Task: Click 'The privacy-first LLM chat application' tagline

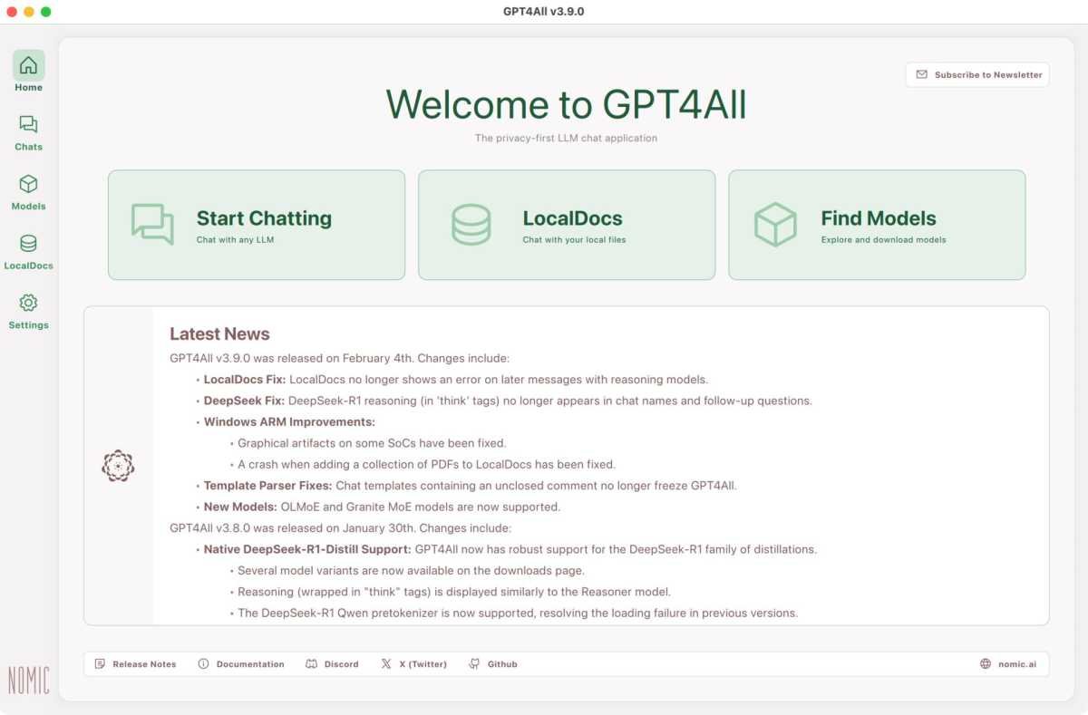Action: 566,139
